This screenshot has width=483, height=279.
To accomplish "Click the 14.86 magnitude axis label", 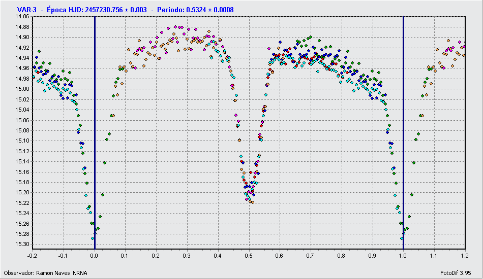I will pyautogui.click(x=22, y=17).
